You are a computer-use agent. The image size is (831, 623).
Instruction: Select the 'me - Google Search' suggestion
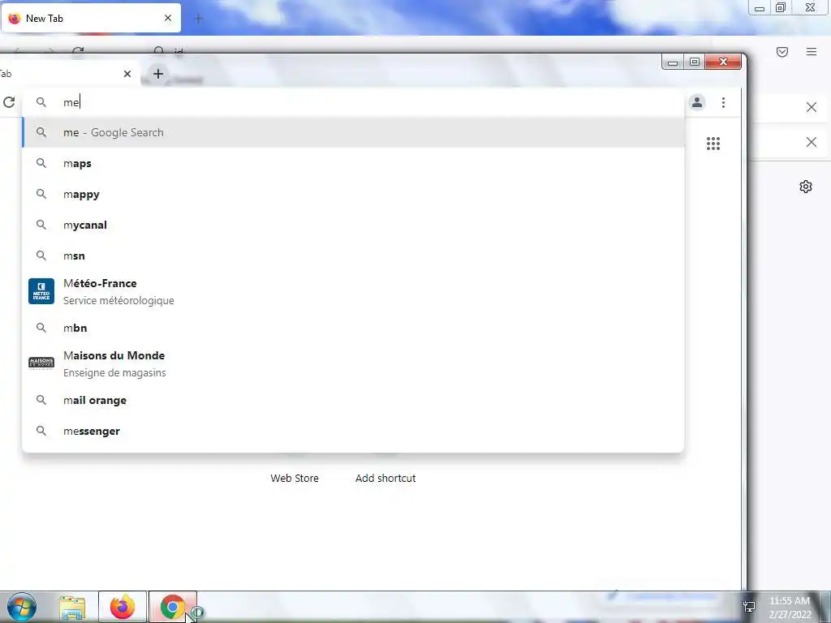tap(353, 132)
